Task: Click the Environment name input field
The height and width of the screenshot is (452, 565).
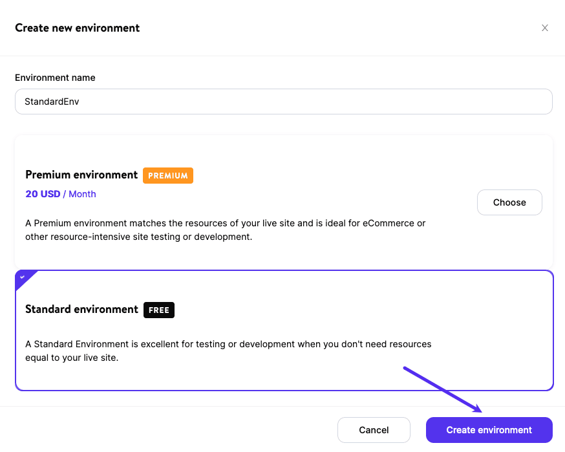Action: coord(283,102)
